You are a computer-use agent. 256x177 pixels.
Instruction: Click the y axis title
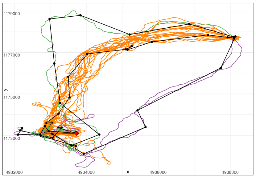click(5, 90)
